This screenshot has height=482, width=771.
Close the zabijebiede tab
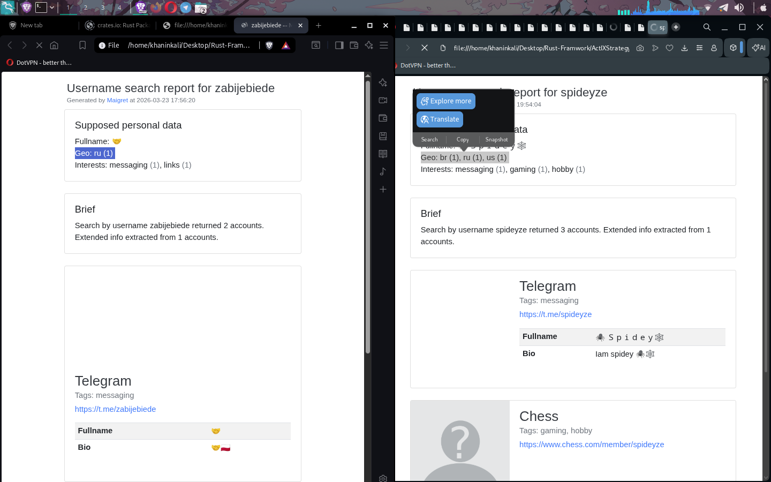coord(300,25)
